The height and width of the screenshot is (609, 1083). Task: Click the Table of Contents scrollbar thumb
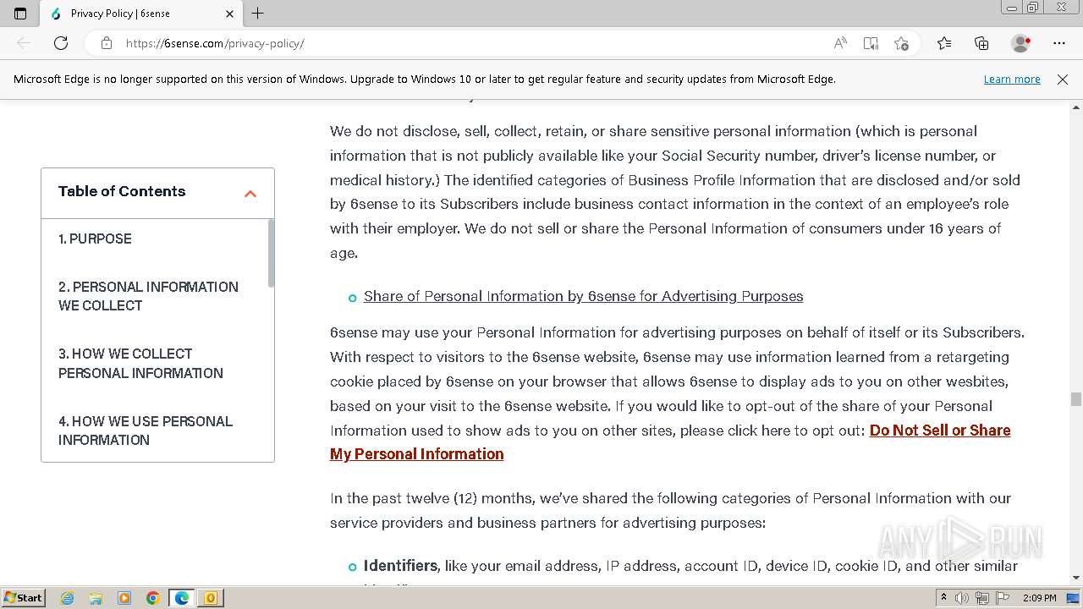(271, 253)
